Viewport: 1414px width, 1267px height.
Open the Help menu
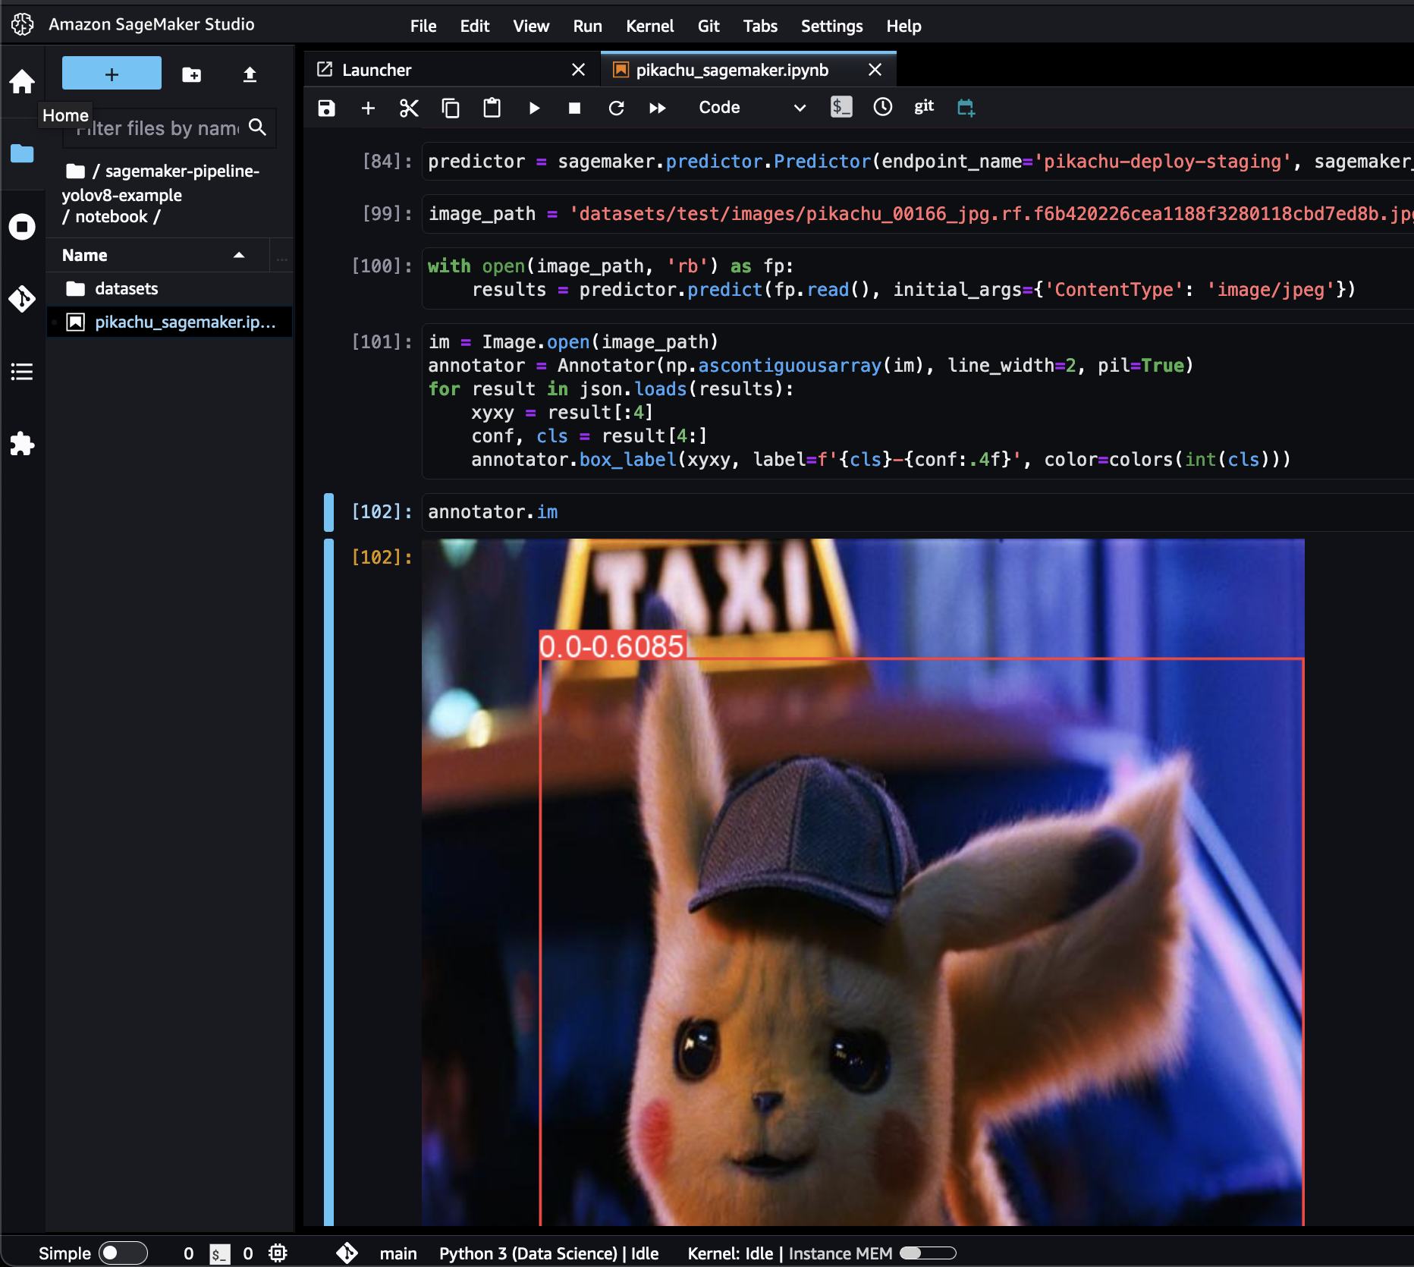pyautogui.click(x=904, y=26)
